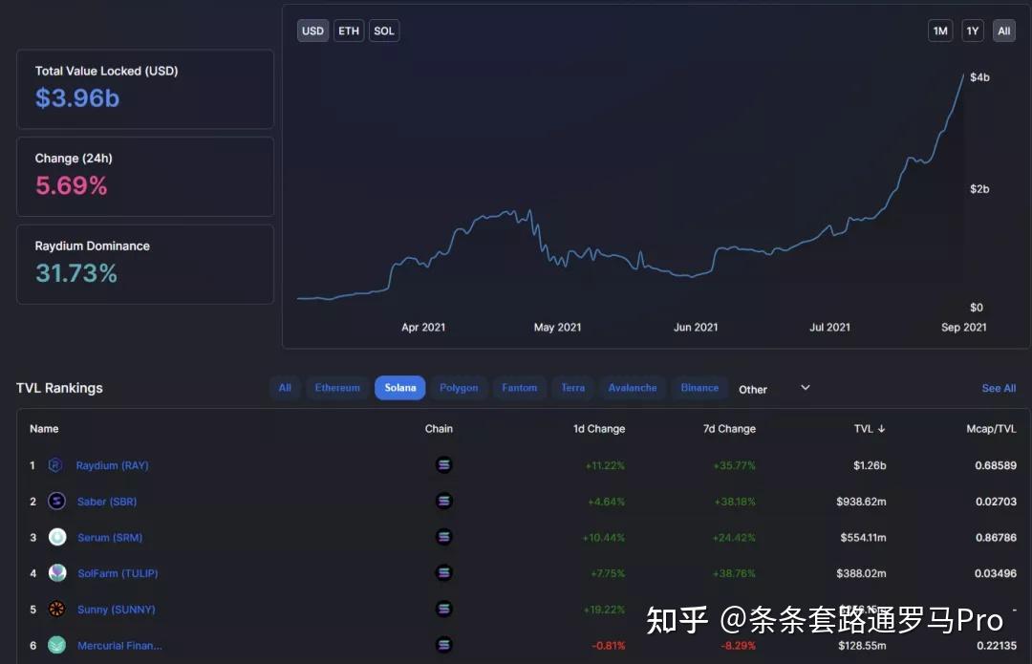The width and height of the screenshot is (1032, 664).
Task: Sort by the Name column header
Action: coord(44,429)
